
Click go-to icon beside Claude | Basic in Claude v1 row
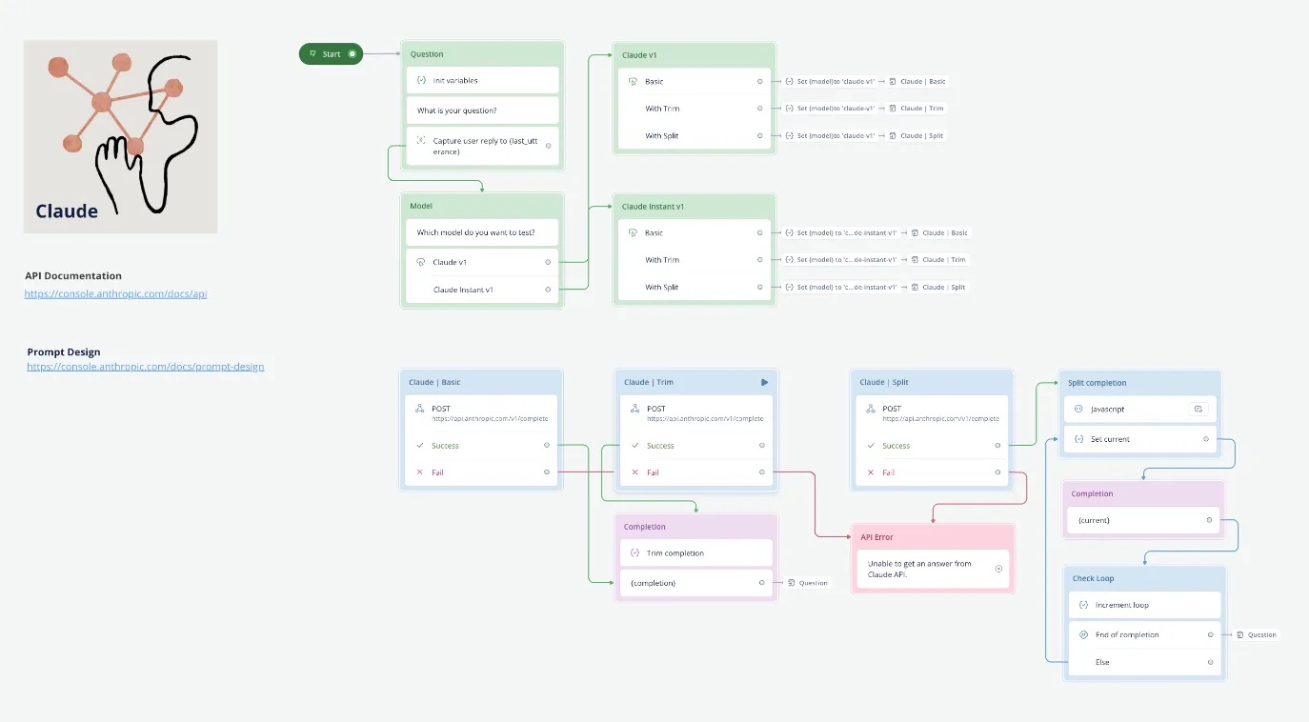(893, 82)
